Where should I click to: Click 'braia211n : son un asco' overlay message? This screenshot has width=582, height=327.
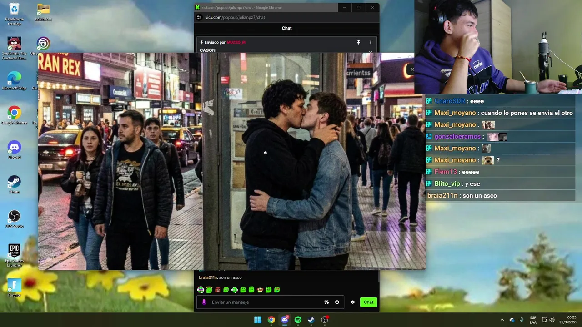[462, 195]
